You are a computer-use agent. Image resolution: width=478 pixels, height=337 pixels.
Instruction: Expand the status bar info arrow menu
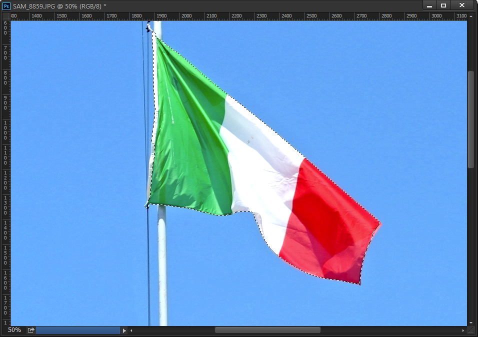pos(124,330)
